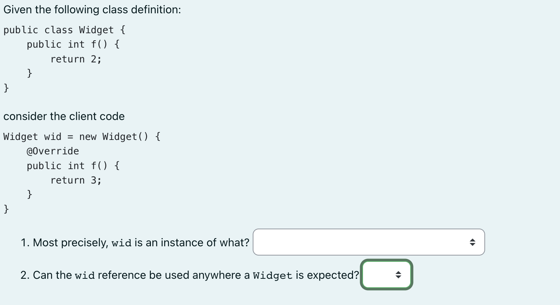Click the 'return 3;' line of code
560x305 pixels.
76,180
